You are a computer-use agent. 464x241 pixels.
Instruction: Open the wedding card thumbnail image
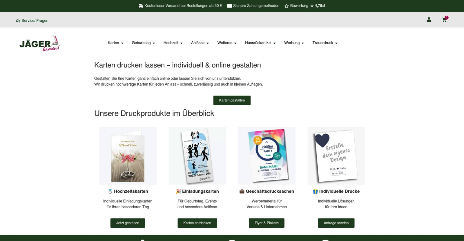tap(128, 156)
